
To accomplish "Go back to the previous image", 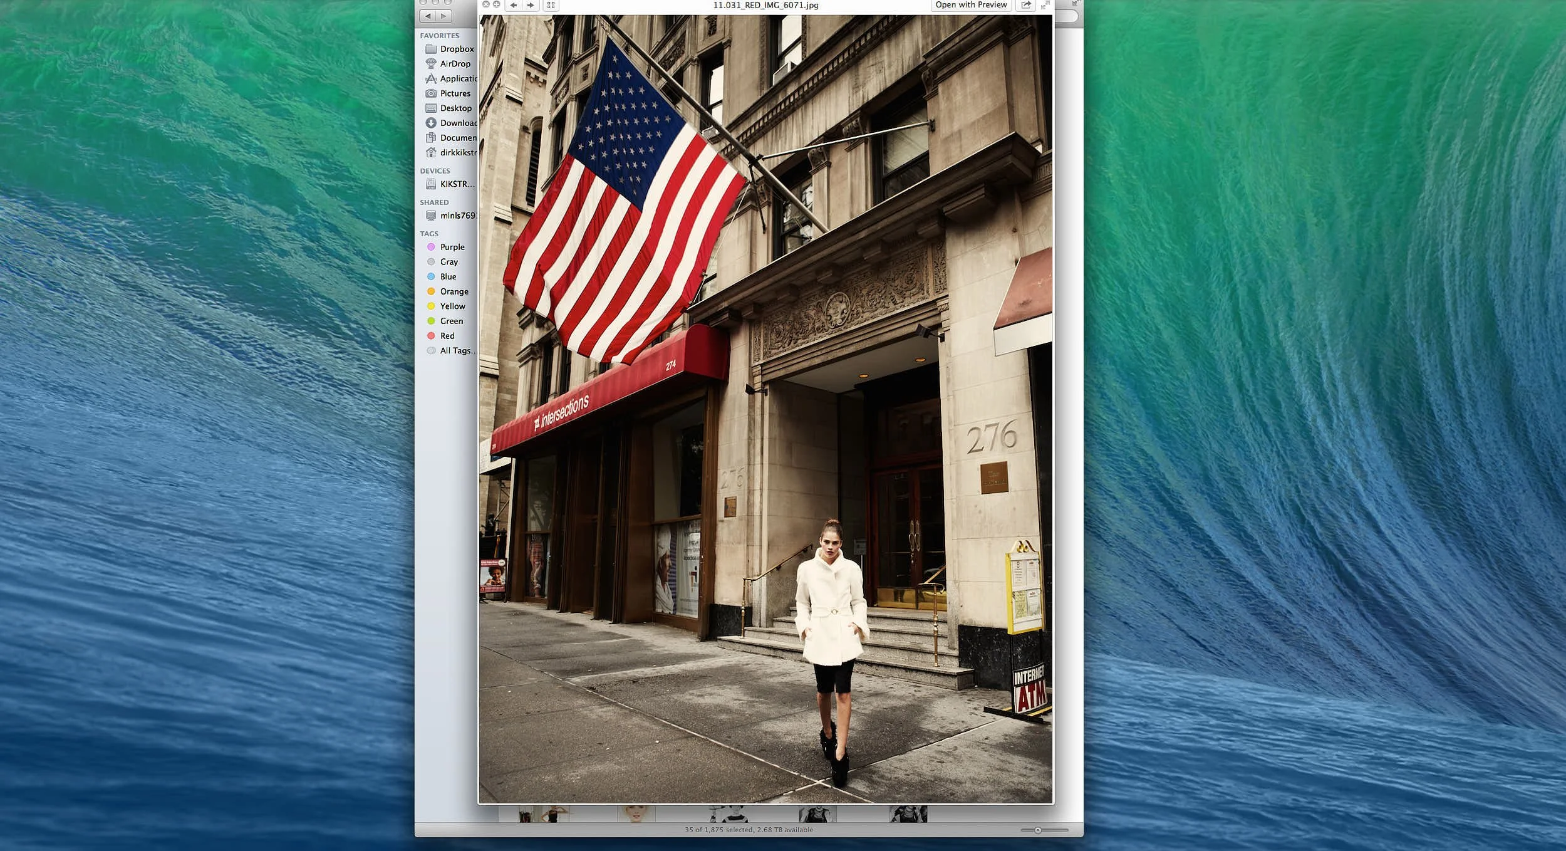I will click(513, 5).
